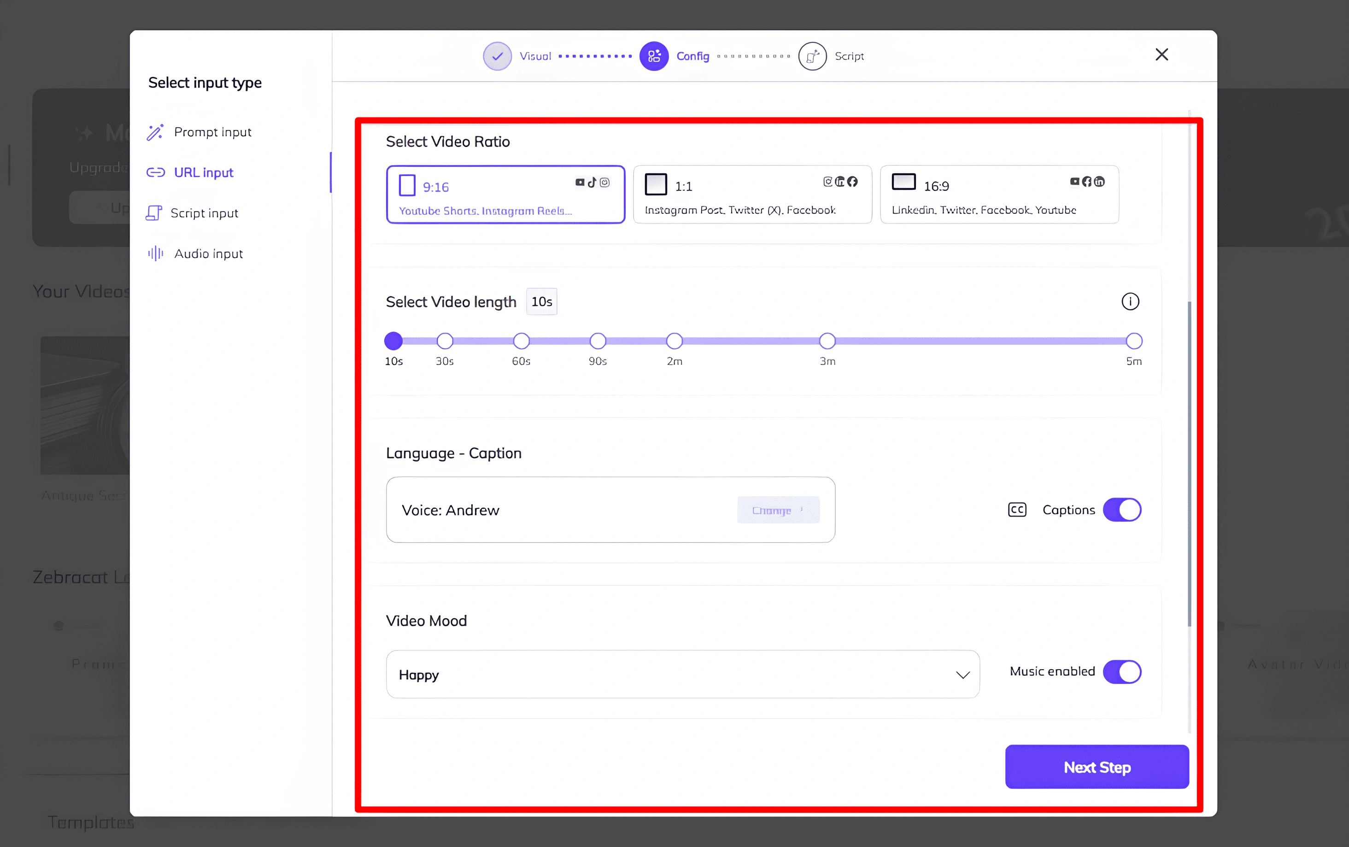Viewport: 1349px width, 847px height.
Task: Set video length slider to 3m
Action: click(x=827, y=341)
